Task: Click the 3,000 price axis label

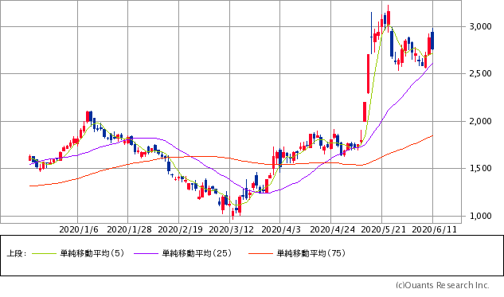Action: coord(481,26)
